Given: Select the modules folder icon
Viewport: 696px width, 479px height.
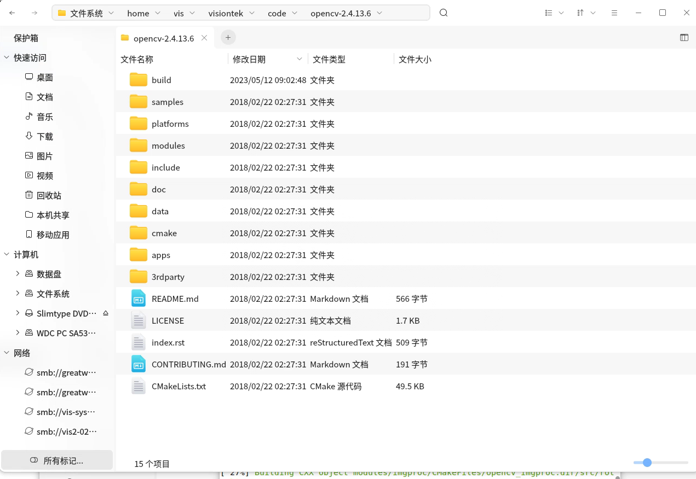Looking at the screenshot, I should tap(139, 145).
